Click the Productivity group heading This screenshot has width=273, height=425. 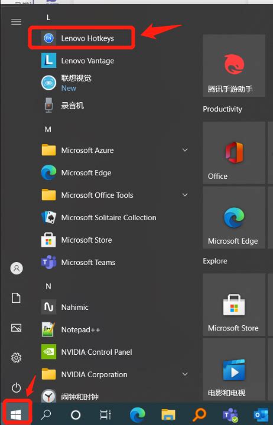pyautogui.click(x=222, y=109)
